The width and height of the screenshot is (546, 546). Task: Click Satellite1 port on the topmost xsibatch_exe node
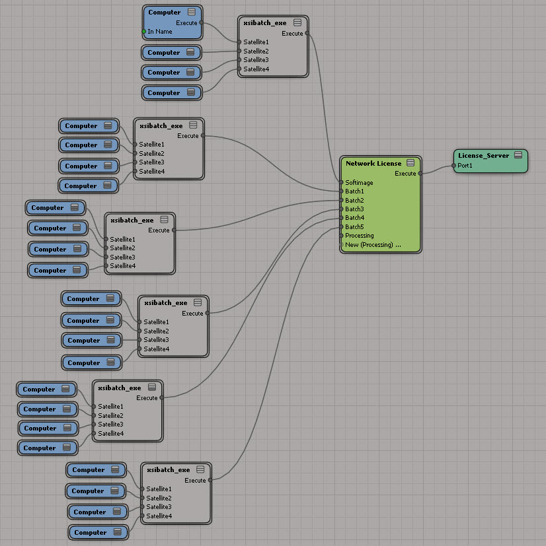(239, 42)
